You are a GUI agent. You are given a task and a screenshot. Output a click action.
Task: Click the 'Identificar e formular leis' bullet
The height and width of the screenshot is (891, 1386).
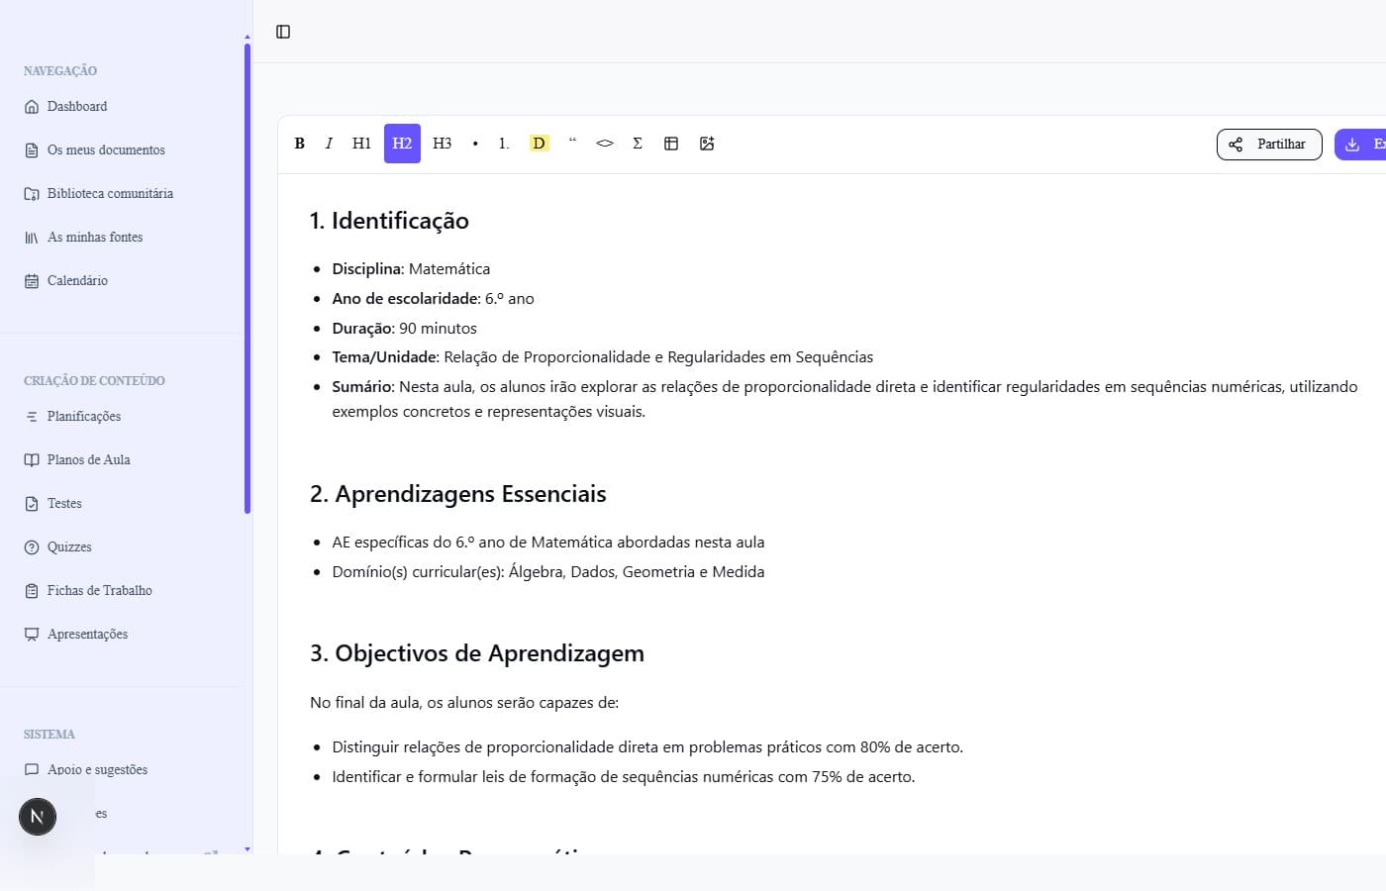point(624,777)
